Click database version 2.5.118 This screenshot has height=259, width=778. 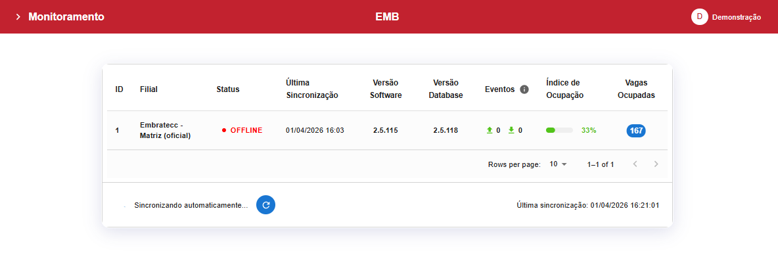(446, 131)
